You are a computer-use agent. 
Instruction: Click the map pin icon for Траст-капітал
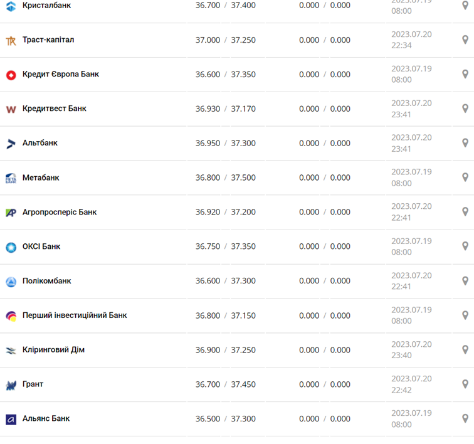465,40
